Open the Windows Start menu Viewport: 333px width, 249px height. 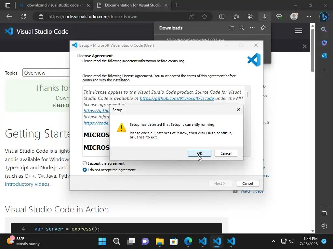[102, 241]
